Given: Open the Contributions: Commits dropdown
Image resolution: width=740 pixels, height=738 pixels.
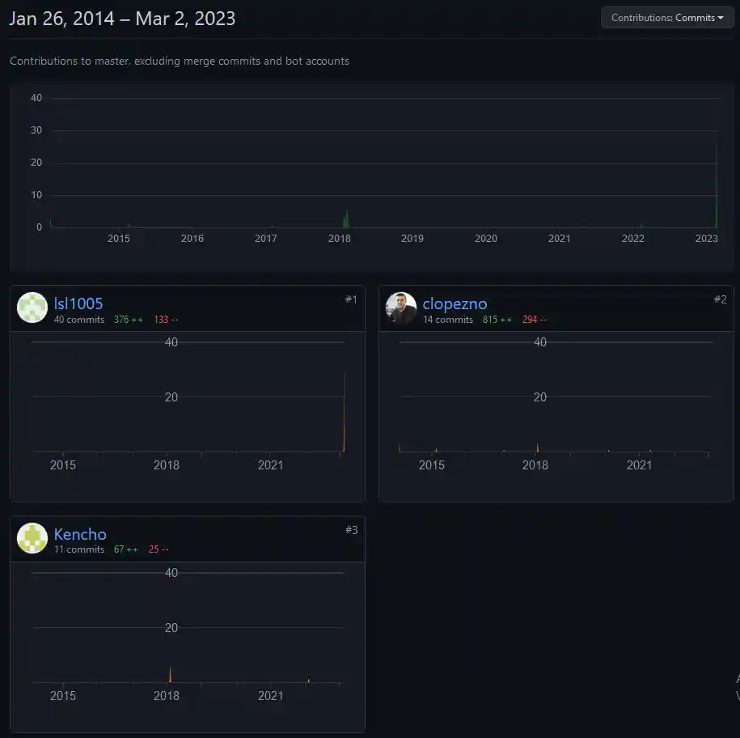Looking at the screenshot, I should pos(667,18).
